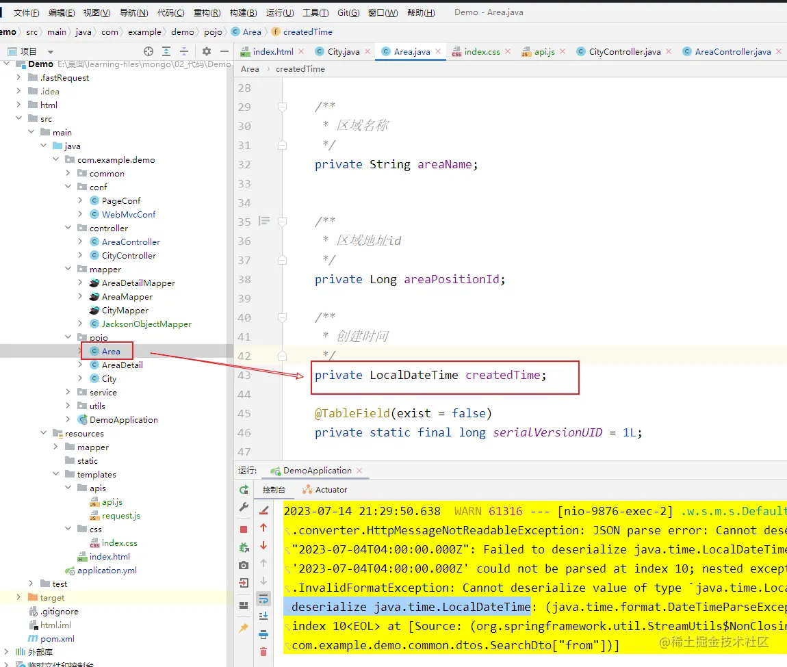The height and width of the screenshot is (667, 787).
Task: Close the Area.java tab
Action: coord(438,51)
